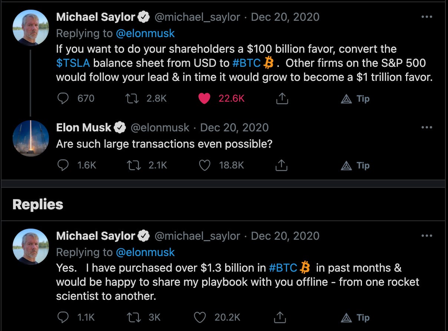Viewport: 448px width, 331px height.
Task: Open more options on Elon Musk's tweet
Action: click(427, 128)
